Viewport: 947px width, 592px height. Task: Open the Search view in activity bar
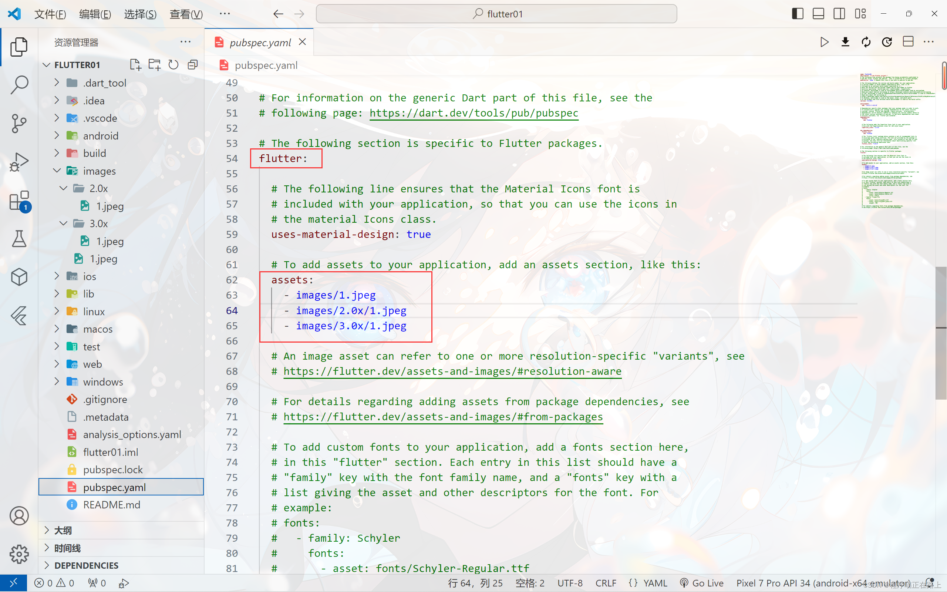[x=19, y=85]
